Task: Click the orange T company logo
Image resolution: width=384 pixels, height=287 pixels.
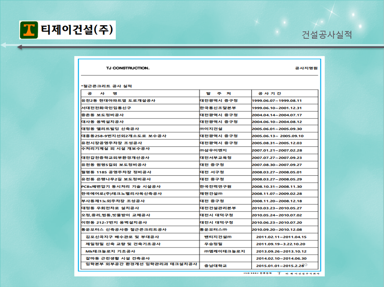Action: (x=29, y=30)
